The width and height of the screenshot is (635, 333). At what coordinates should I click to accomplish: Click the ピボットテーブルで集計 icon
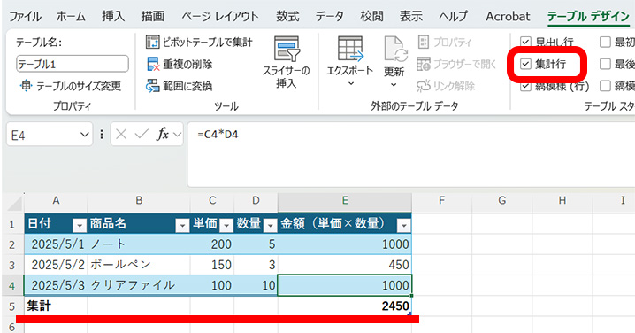153,42
